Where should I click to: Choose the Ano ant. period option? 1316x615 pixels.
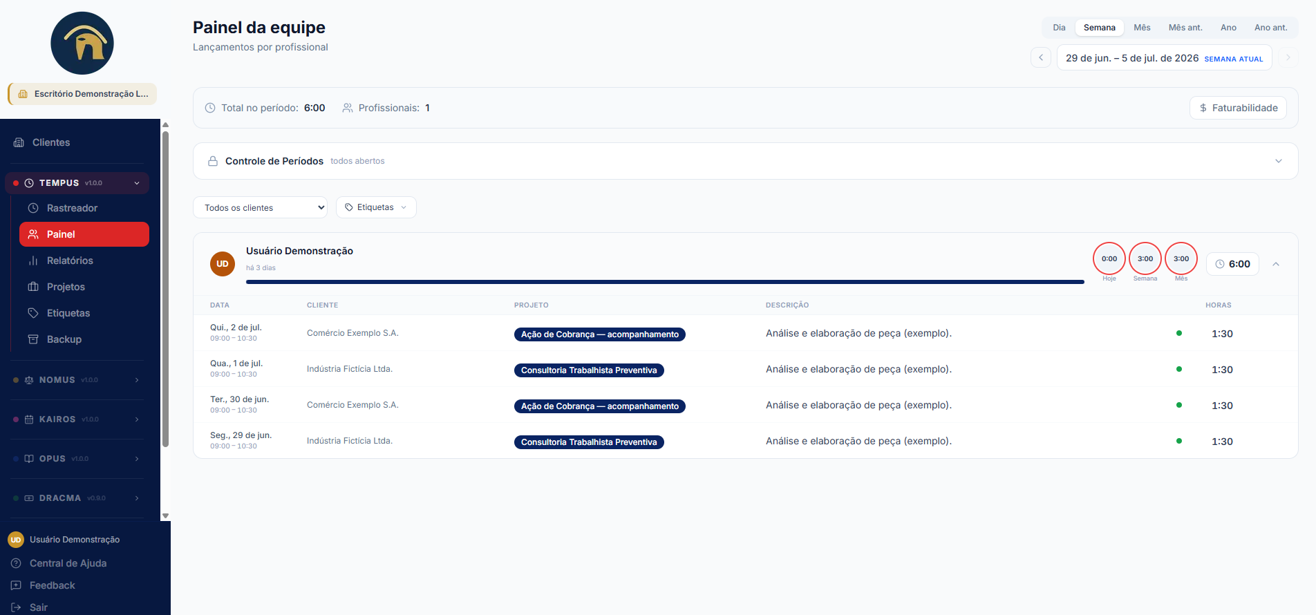pos(1270,28)
